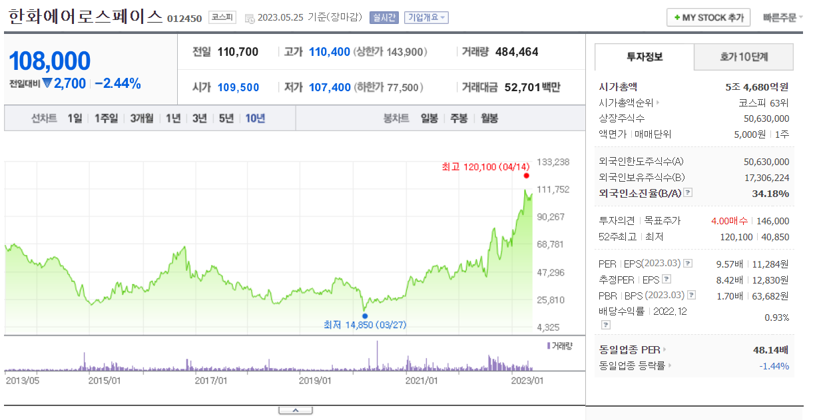Click the 시가 value 109,500

click(x=238, y=88)
